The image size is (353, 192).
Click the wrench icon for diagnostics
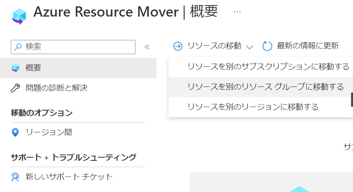point(15,88)
